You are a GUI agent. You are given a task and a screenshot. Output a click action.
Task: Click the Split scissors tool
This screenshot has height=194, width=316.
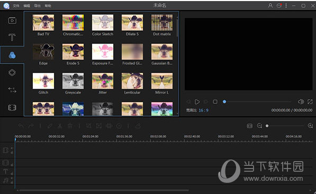pyautogui.click(x=60, y=126)
